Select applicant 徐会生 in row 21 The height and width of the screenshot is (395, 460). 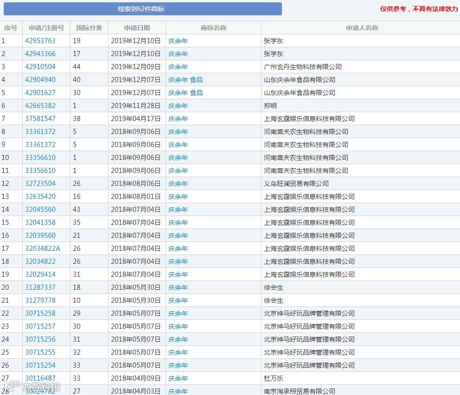tap(274, 300)
